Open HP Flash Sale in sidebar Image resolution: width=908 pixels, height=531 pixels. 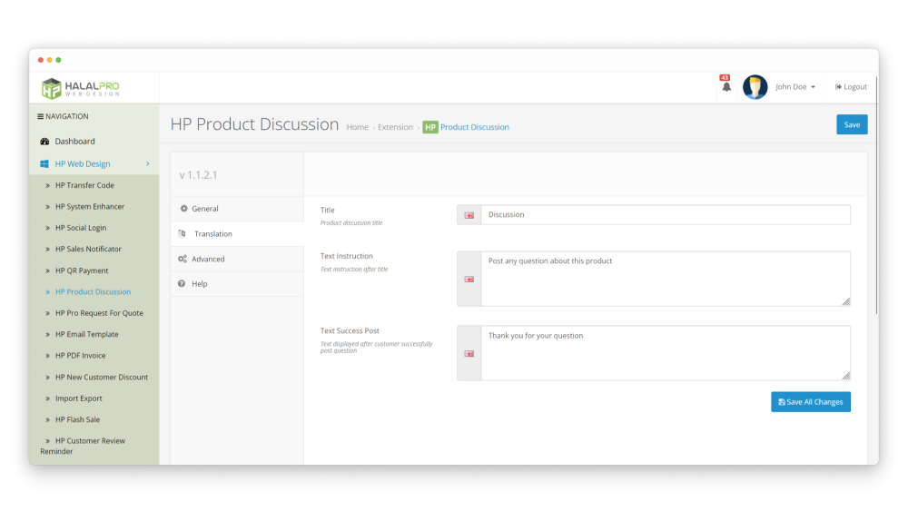pyautogui.click(x=77, y=419)
